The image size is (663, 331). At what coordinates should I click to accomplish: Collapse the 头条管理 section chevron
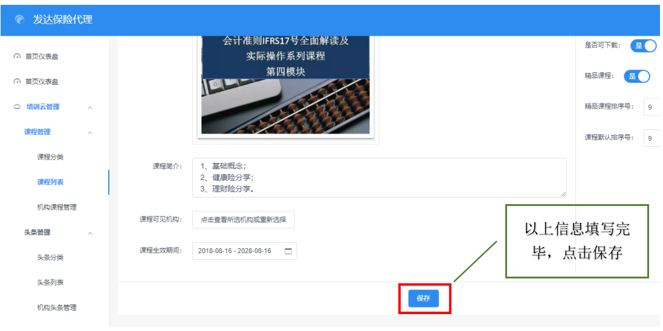point(90,233)
